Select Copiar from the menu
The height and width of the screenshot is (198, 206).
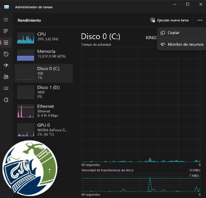(181, 33)
